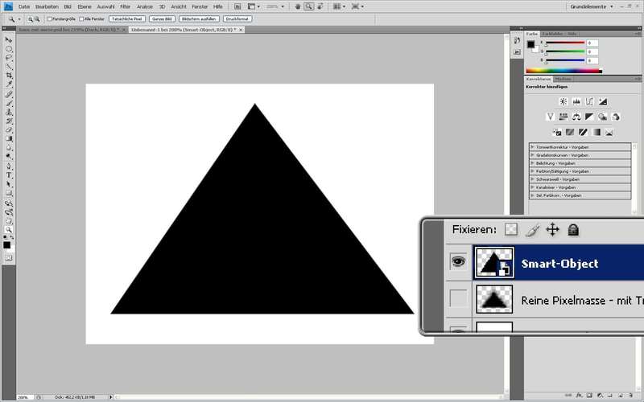This screenshot has height=402, width=644.
Task: Hide the Smart-Object layer via eye icon
Action: 458,261
